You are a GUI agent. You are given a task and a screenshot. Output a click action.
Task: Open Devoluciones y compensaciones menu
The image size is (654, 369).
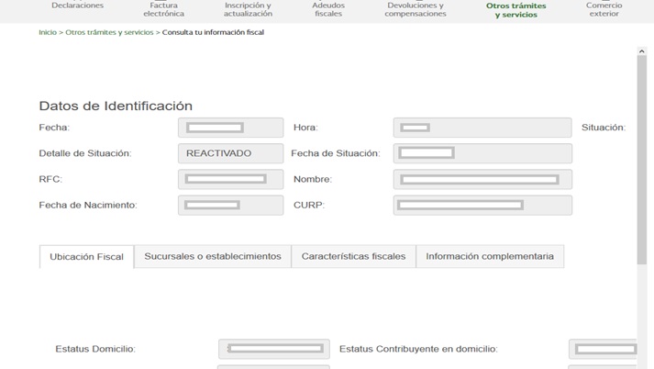point(416,9)
